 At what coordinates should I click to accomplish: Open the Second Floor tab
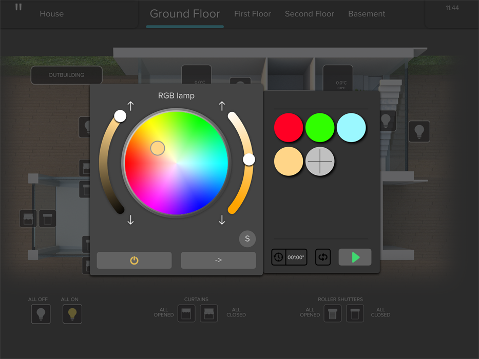click(310, 14)
